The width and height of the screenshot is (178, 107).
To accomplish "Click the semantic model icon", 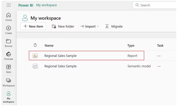I will [35, 66].
